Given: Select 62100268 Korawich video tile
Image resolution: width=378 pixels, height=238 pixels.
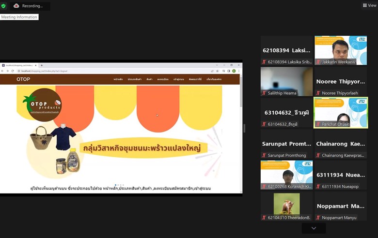Looking at the screenshot, I should click(x=286, y=175).
